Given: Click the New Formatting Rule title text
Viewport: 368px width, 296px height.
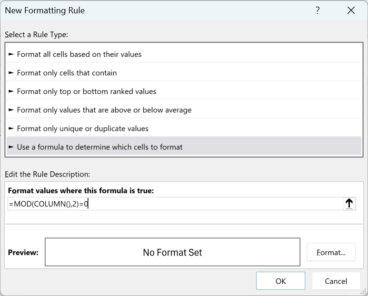Looking at the screenshot, I should 45,10.
